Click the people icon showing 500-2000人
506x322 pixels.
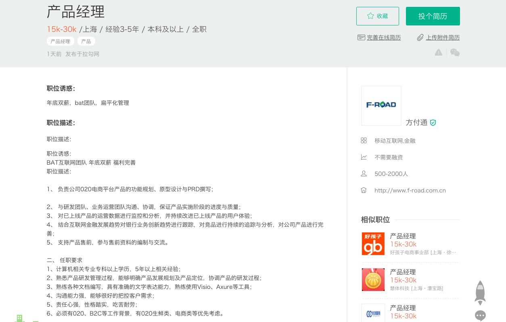point(364,174)
